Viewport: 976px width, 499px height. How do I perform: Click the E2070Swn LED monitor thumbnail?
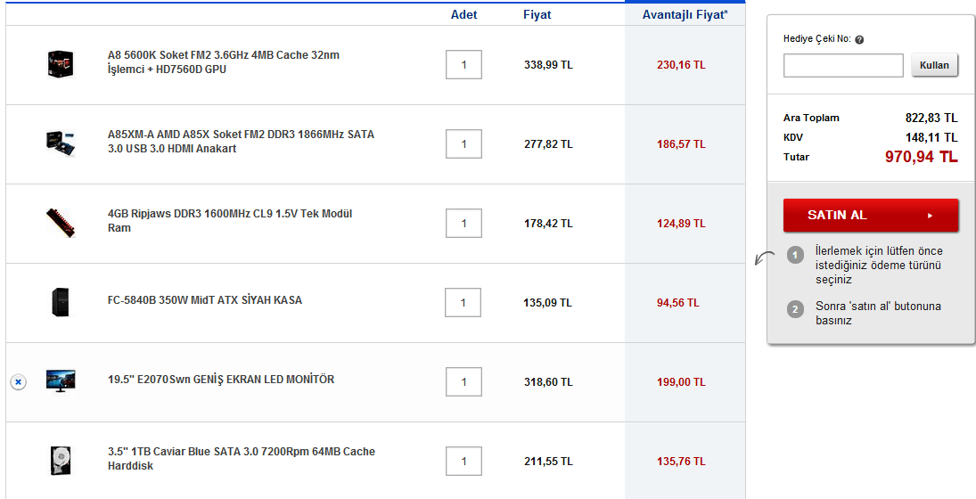(61, 380)
